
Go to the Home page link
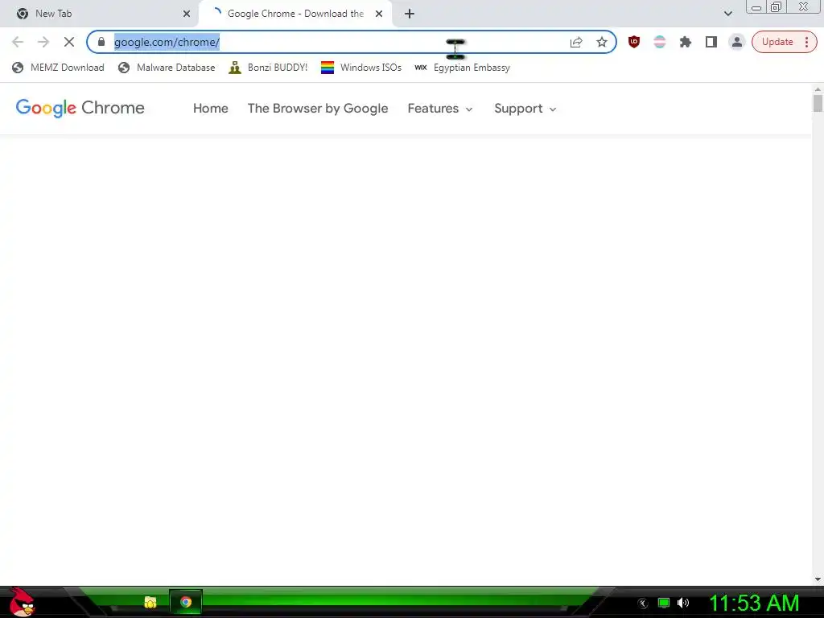pos(210,109)
